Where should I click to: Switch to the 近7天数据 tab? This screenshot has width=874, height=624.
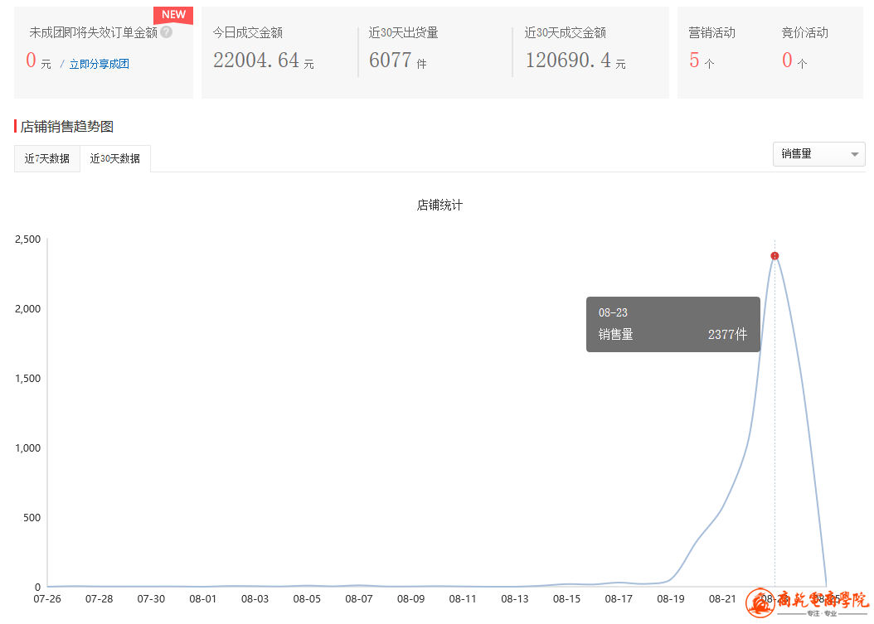click(x=47, y=158)
